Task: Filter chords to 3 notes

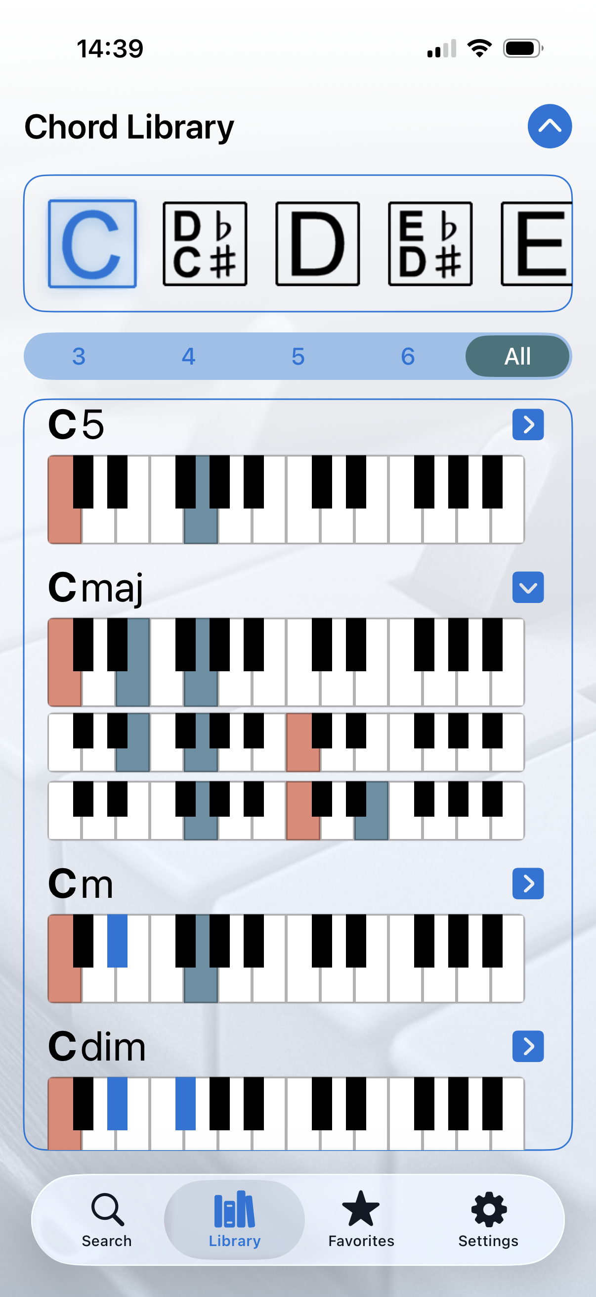Action: coord(79,357)
